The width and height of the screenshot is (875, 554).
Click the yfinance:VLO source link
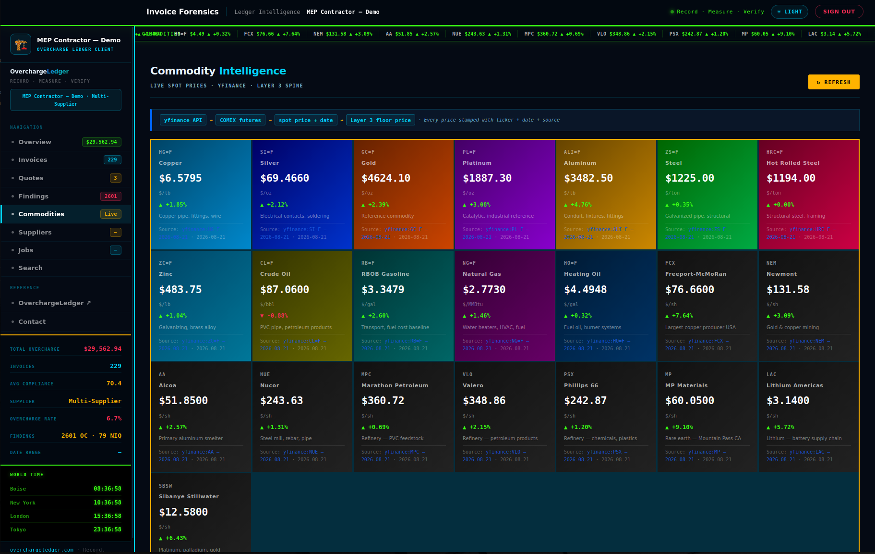pyautogui.click(x=503, y=452)
